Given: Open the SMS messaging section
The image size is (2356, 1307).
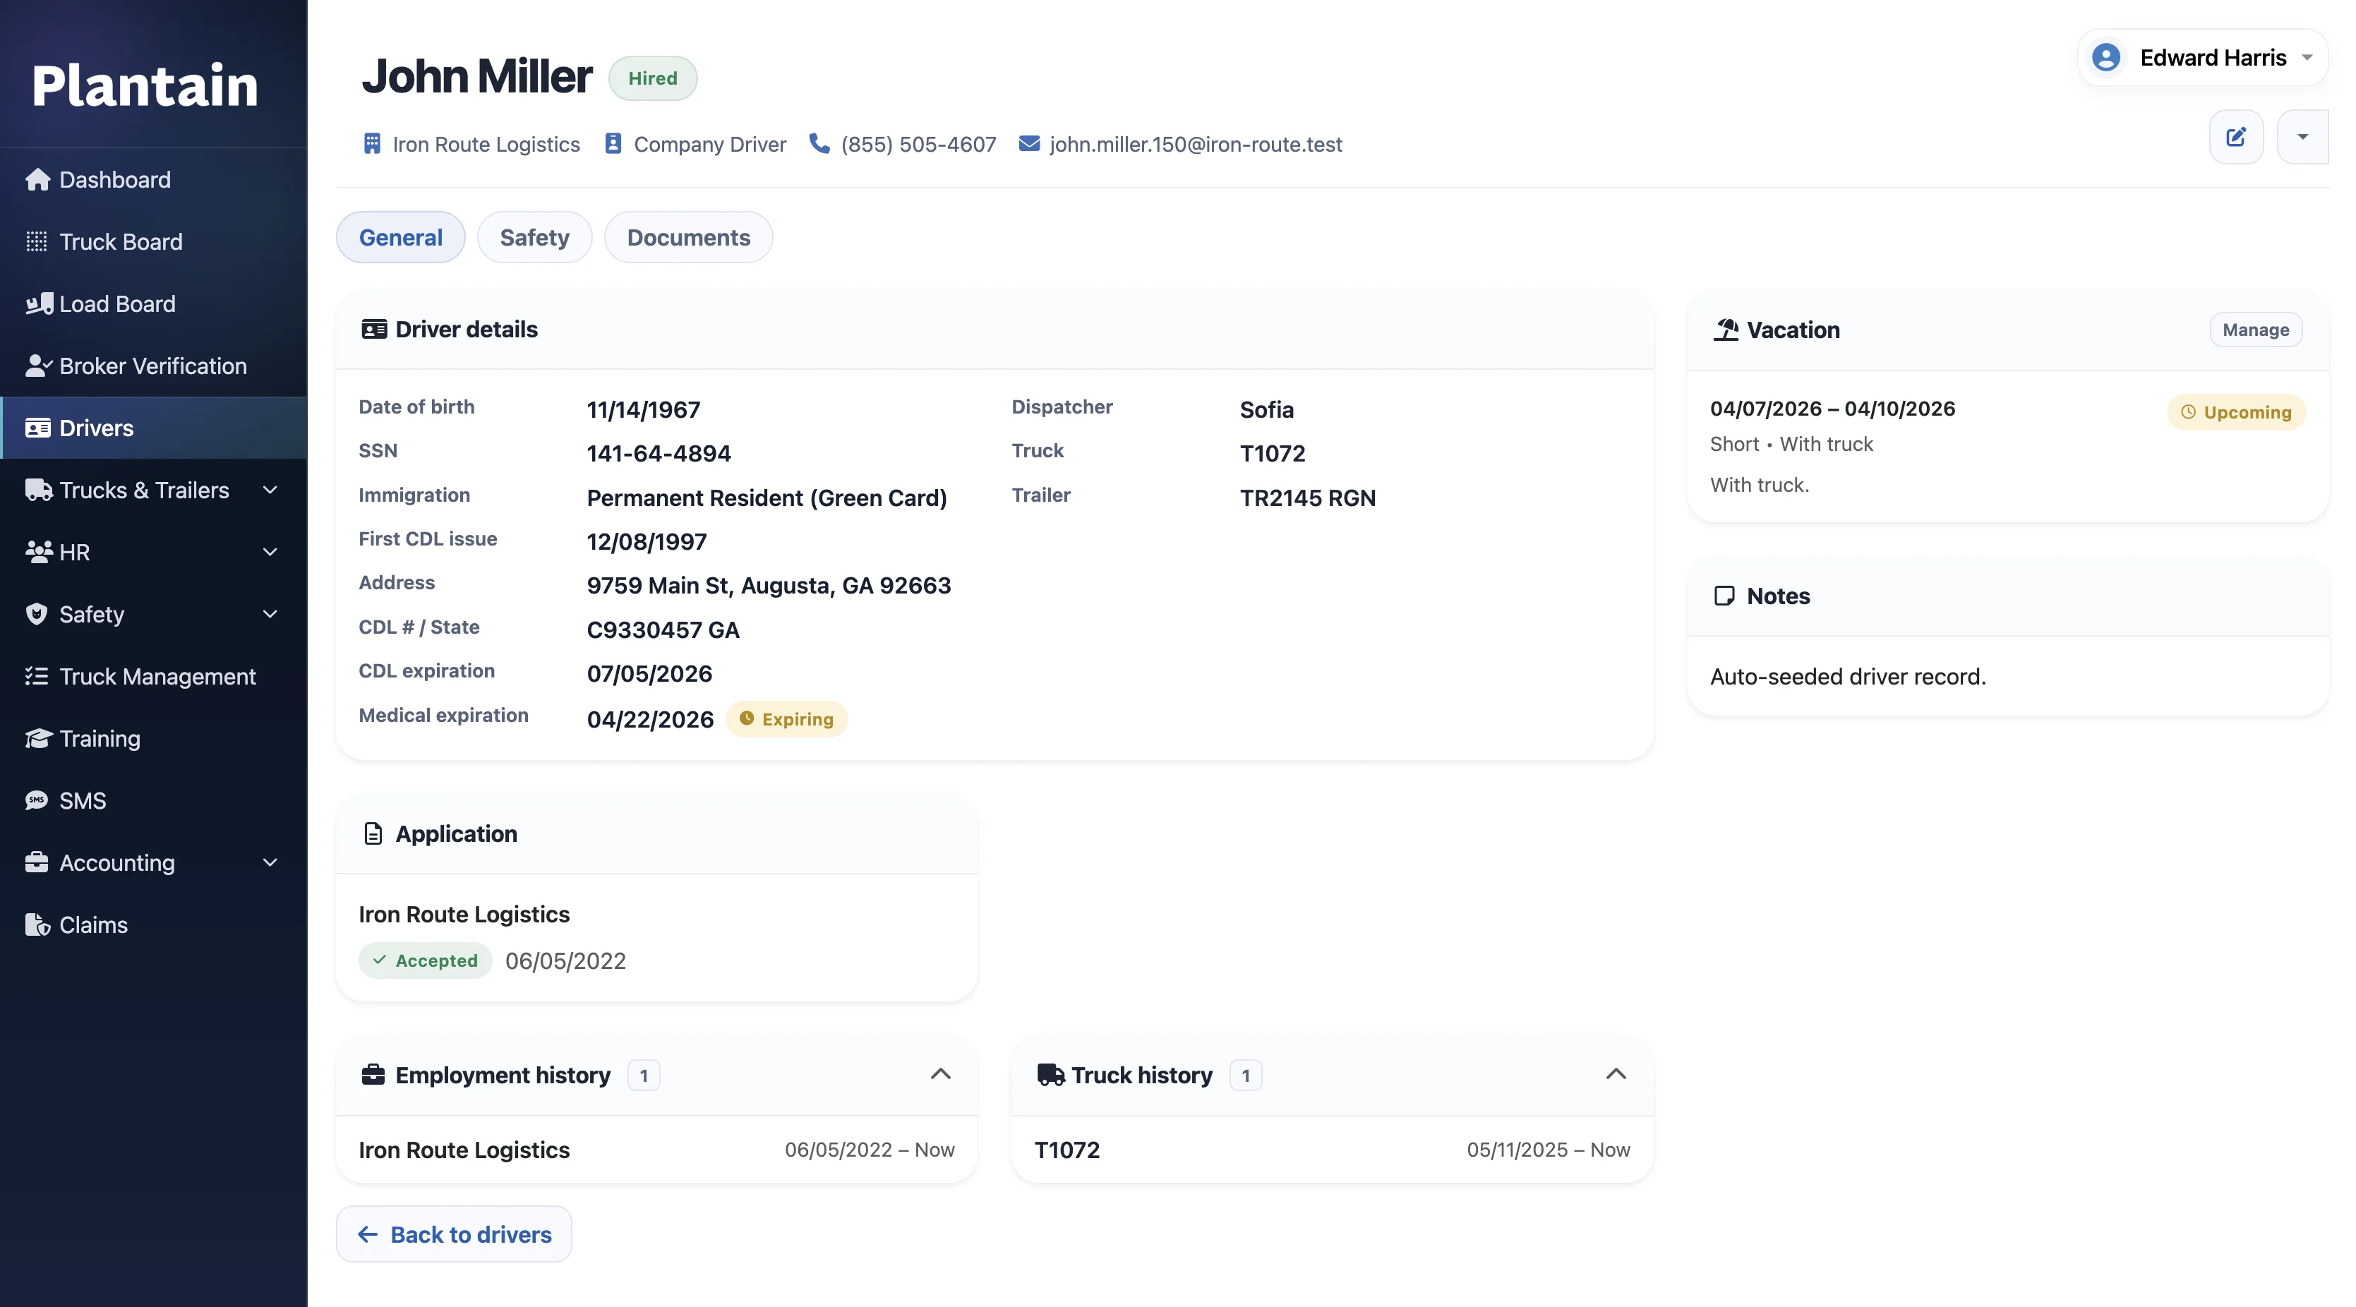Looking at the screenshot, I should tap(81, 800).
